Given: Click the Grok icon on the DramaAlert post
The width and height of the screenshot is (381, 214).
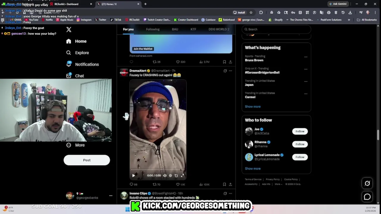Looking at the screenshot, I should (x=225, y=71).
